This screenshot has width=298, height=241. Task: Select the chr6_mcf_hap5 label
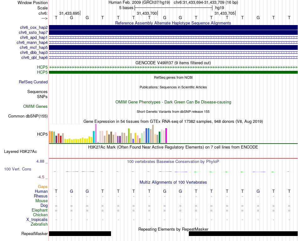click(34, 47)
